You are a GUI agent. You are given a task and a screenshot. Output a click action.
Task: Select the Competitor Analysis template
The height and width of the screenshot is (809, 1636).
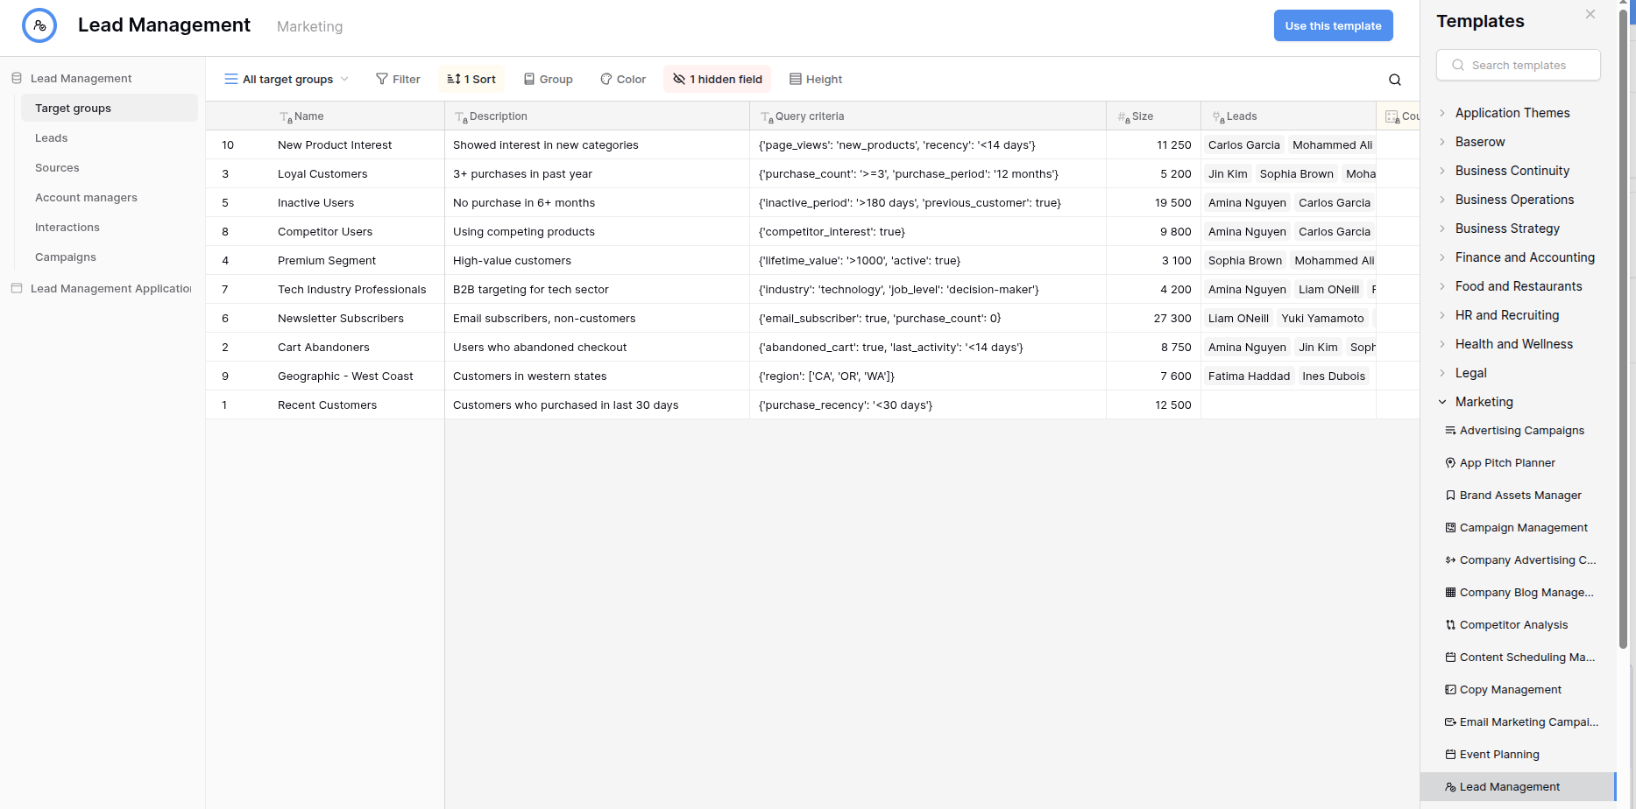(1512, 625)
